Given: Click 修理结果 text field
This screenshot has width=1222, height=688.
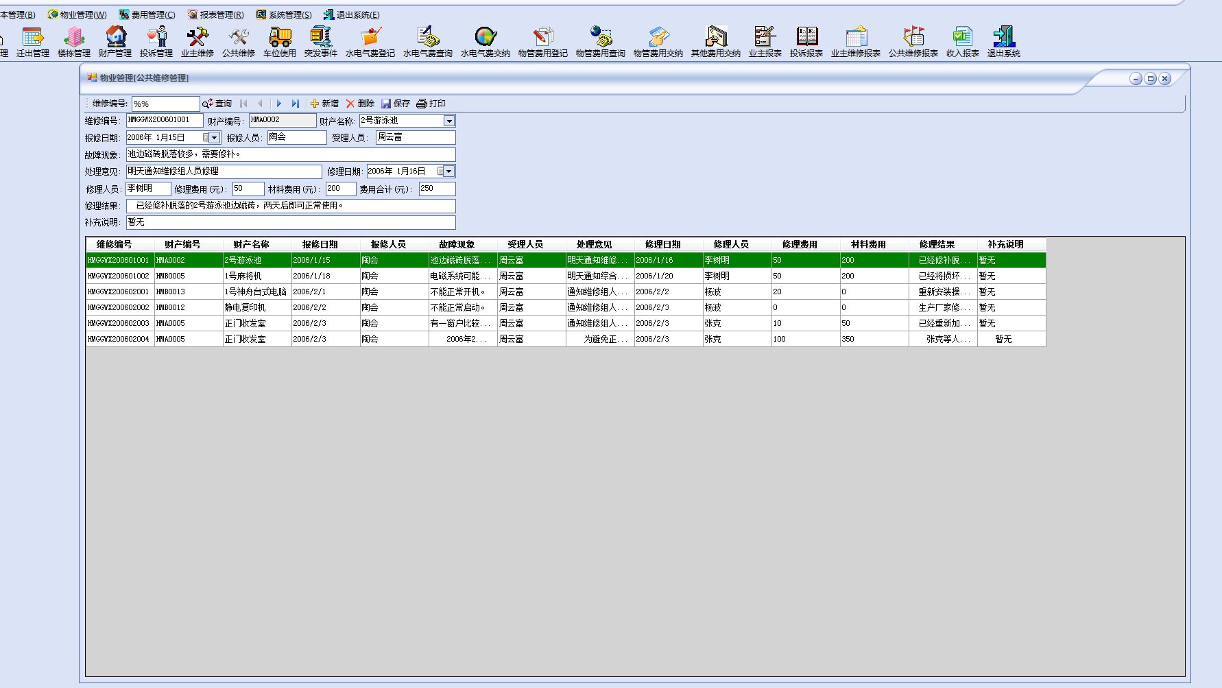Looking at the screenshot, I should click(291, 206).
